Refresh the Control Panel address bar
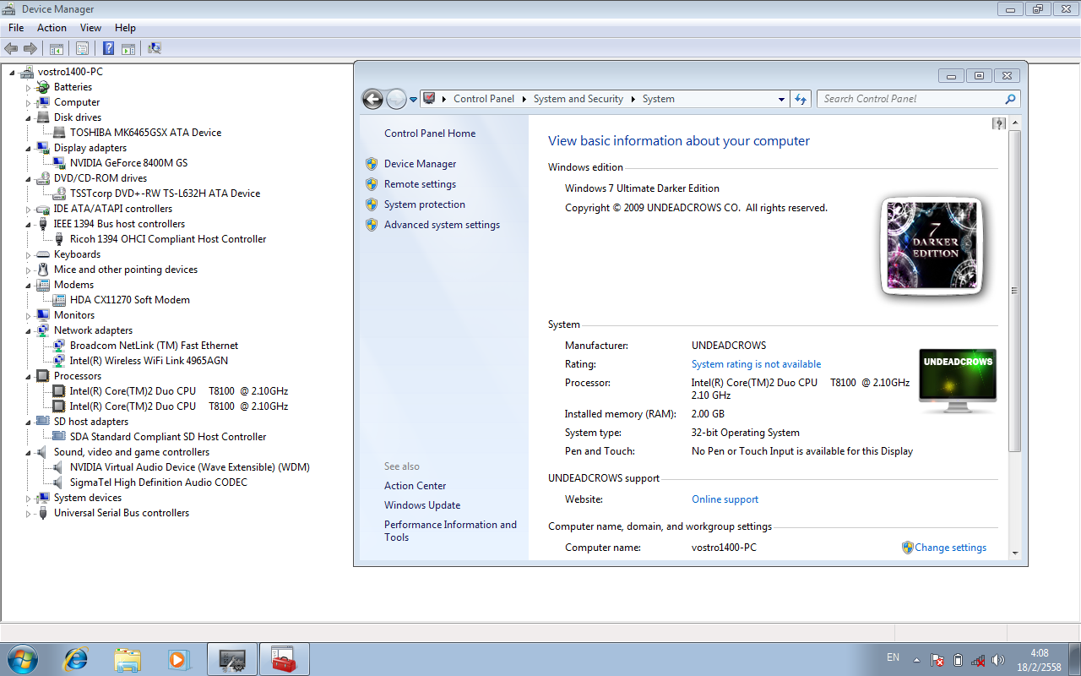The image size is (1081, 676). coord(801,99)
